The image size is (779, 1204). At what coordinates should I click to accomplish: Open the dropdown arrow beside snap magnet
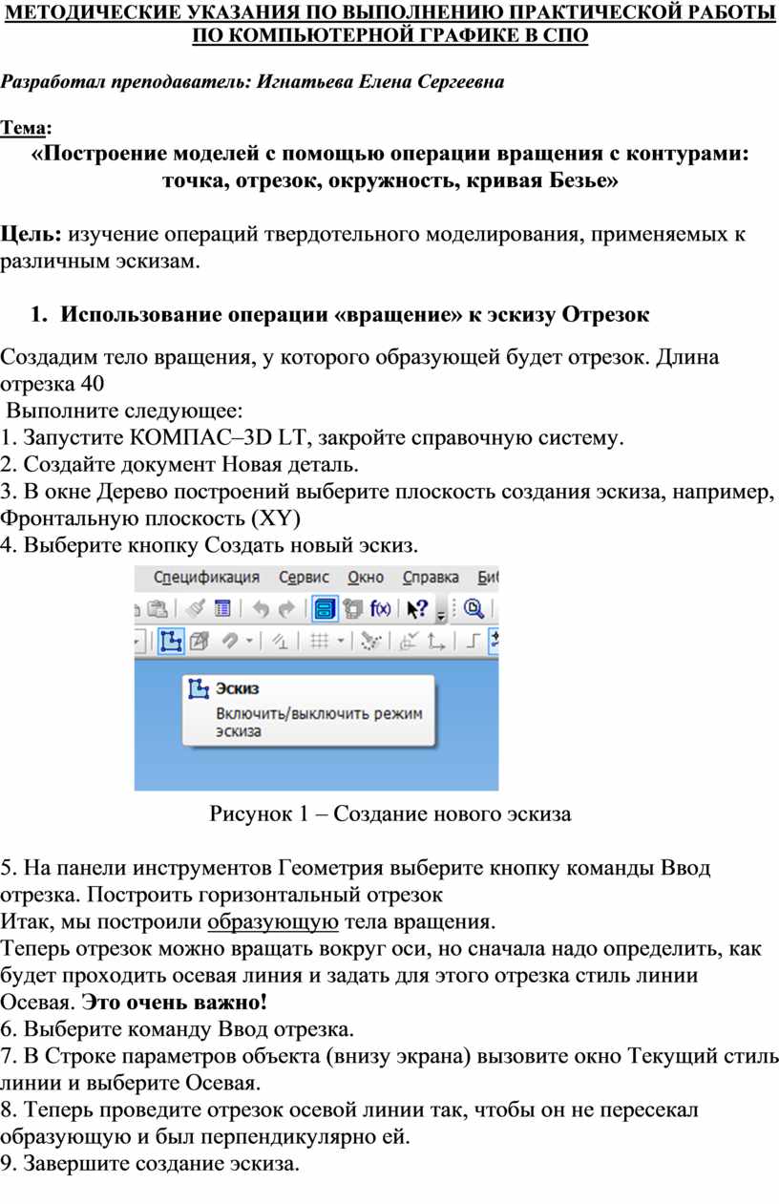[249, 642]
